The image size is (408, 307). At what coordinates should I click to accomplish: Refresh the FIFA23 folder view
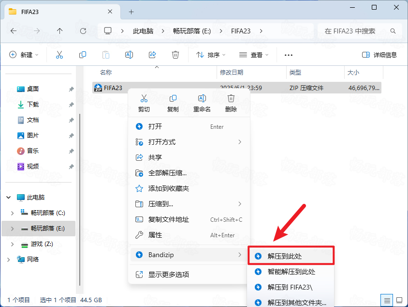point(83,31)
